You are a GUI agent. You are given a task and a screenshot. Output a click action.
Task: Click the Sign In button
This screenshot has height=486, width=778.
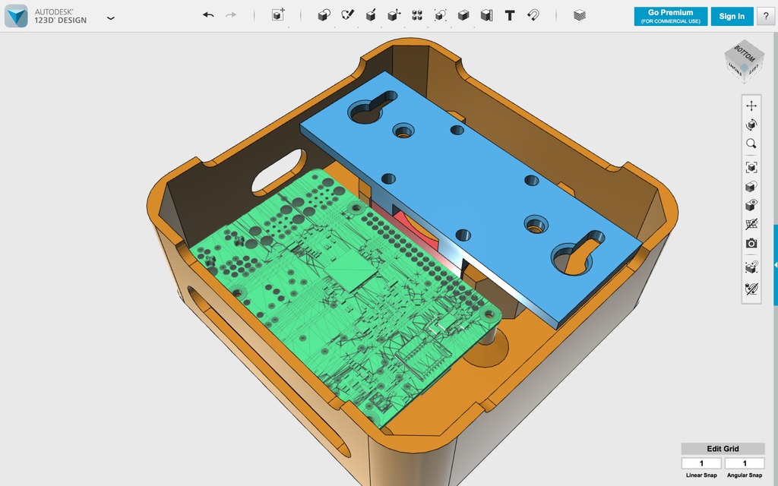pyautogui.click(x=732, y=16)
